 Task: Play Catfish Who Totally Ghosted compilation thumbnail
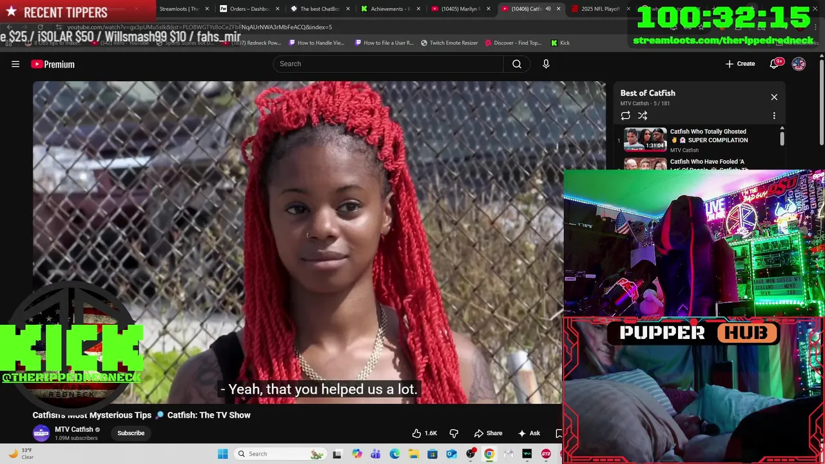tap(645, 139)
